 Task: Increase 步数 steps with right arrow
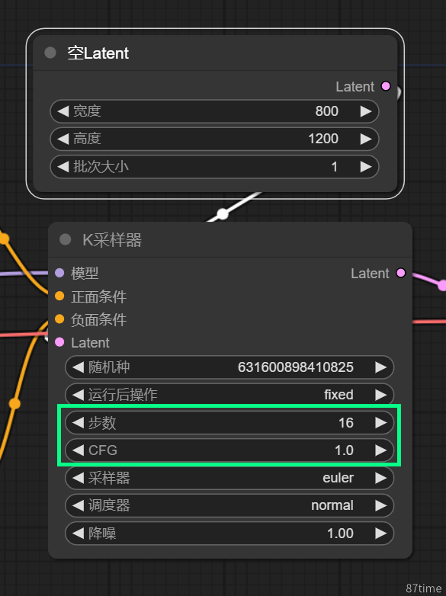click(380, 423)
